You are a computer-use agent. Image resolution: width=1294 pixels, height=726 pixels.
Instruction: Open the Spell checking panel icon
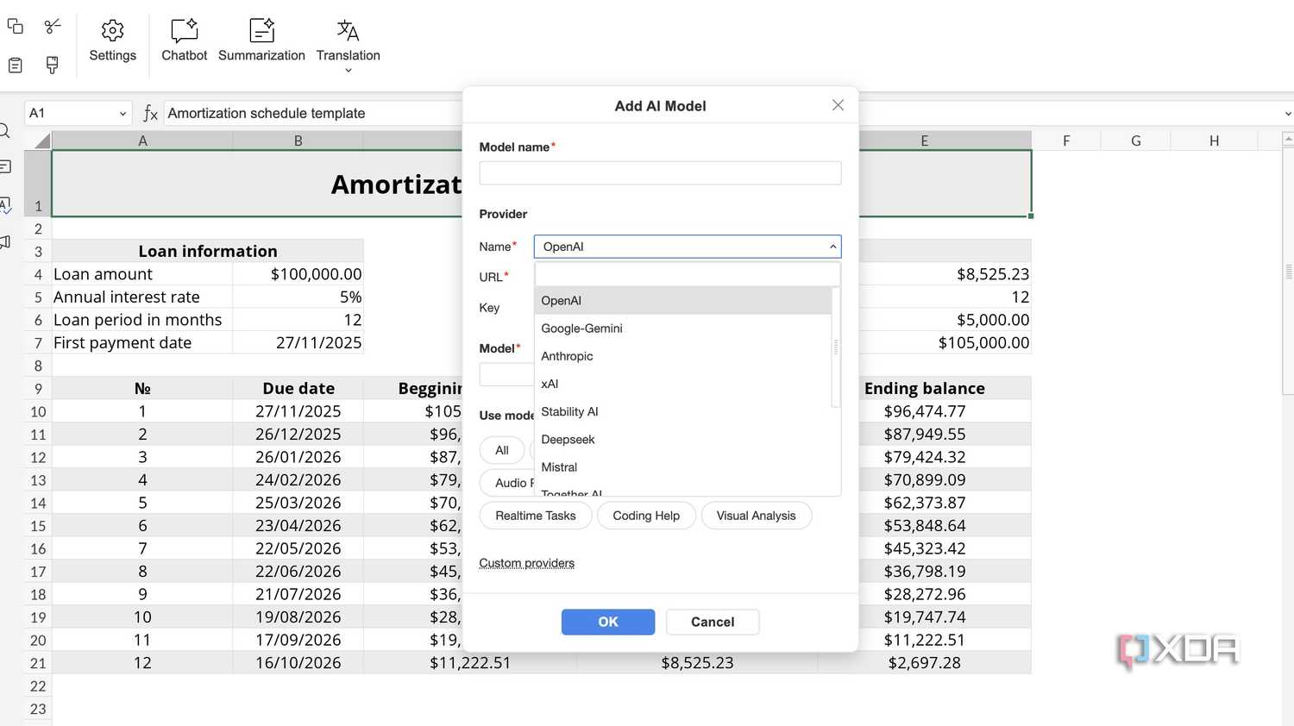tap(4, 205)
